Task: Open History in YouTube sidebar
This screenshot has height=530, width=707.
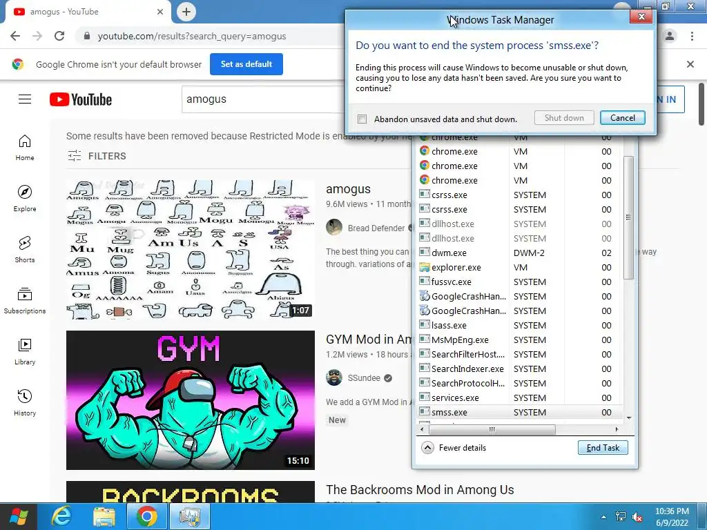Action: click(x=25, y=403)
